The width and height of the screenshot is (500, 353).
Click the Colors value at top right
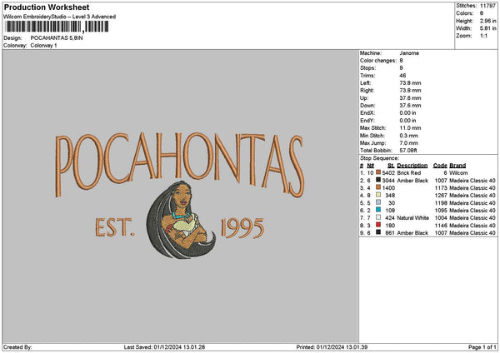(x=482, y=13)
